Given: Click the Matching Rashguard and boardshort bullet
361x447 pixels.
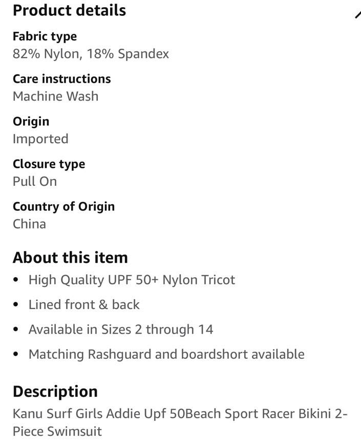Looking at the screenshot, I should coord(166,354).
